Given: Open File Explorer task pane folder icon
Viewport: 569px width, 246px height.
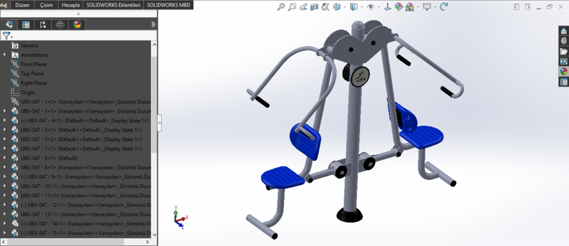Looking at the screenshot, I should [564, 51].
